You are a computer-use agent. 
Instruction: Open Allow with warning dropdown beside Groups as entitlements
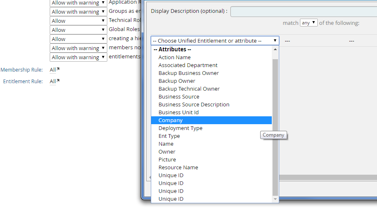[x=78, y=12]
